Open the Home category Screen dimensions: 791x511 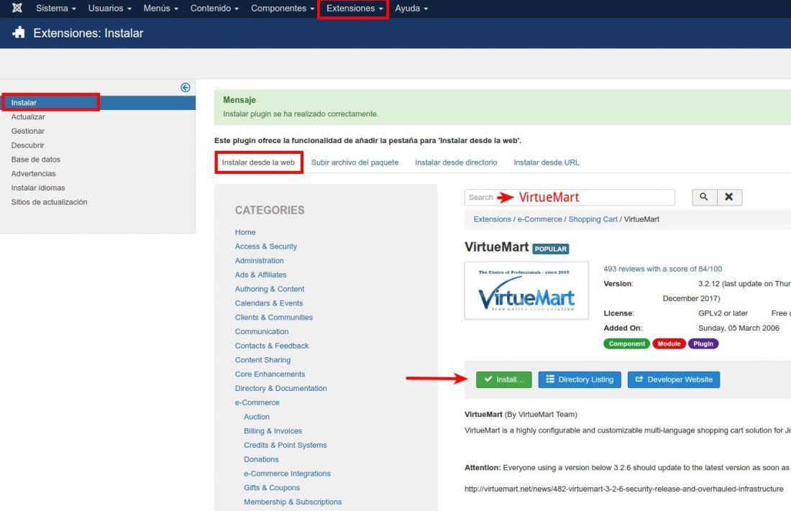pyautogui.click(x=245, y=232)
